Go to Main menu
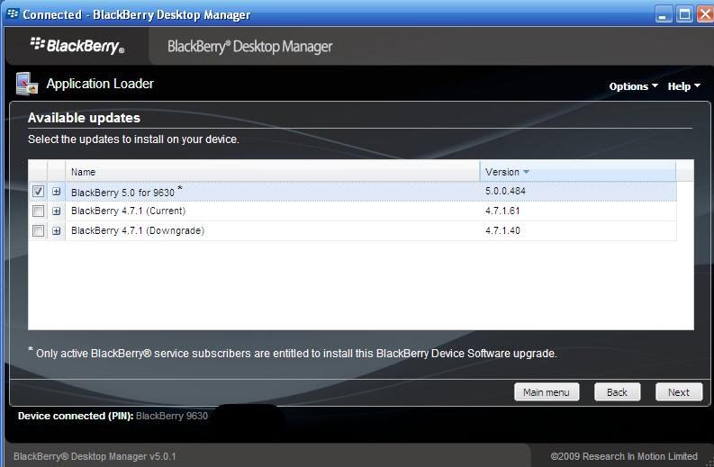The width and height of the screenshot is (714, 467). [547, 392]
